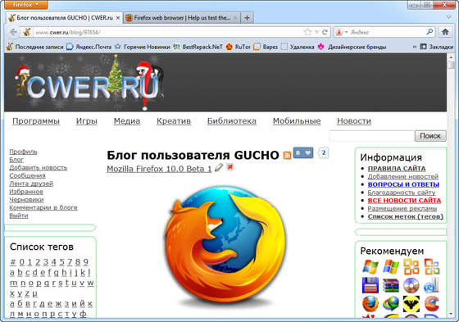Open a new tab with plus button

point(247,18)
